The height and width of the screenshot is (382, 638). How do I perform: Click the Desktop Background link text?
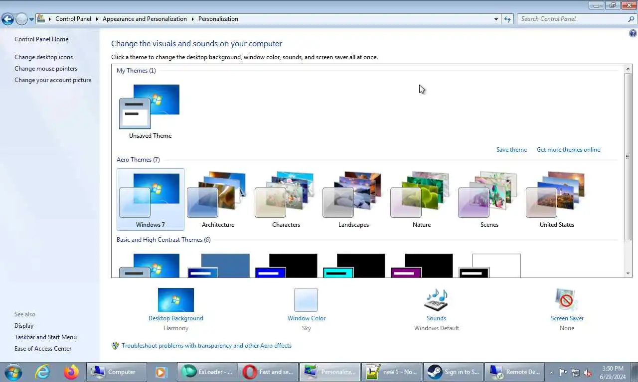176,318
